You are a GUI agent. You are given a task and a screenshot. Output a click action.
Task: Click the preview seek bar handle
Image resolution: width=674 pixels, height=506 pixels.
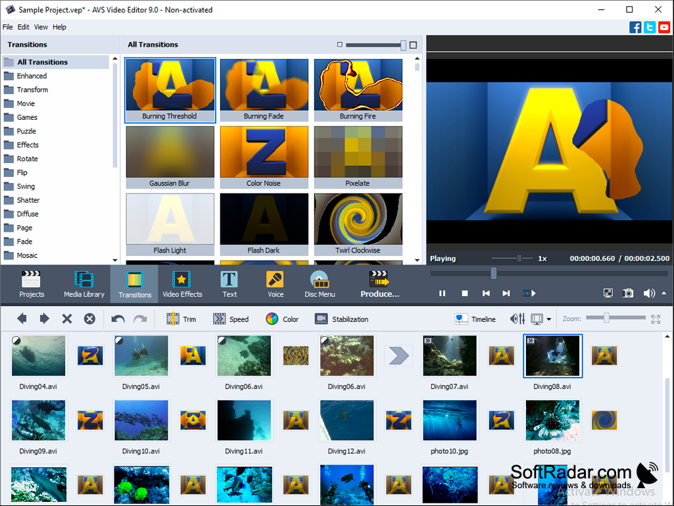pos(493,273)
